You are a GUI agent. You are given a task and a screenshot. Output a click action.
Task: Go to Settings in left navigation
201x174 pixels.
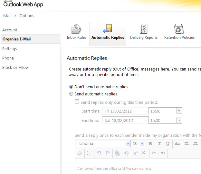tap(10, 49)
